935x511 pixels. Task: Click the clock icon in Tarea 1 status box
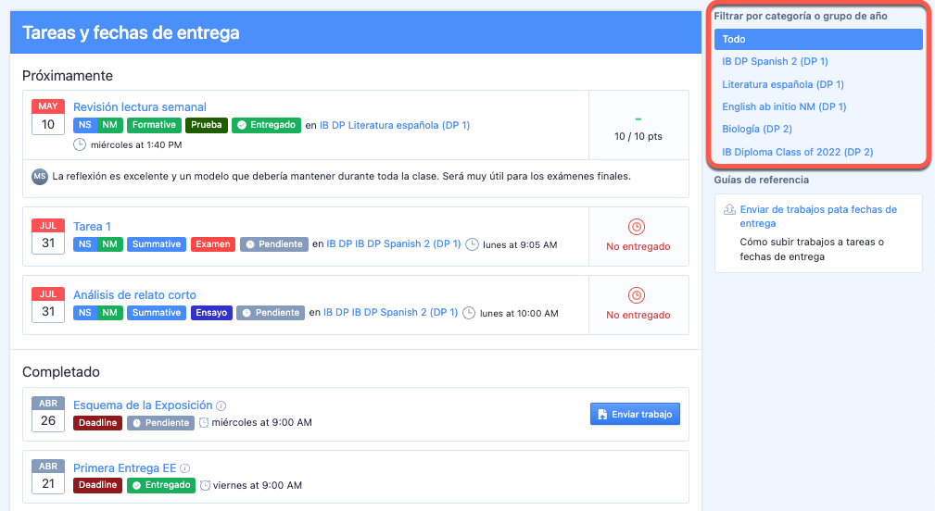637,227
